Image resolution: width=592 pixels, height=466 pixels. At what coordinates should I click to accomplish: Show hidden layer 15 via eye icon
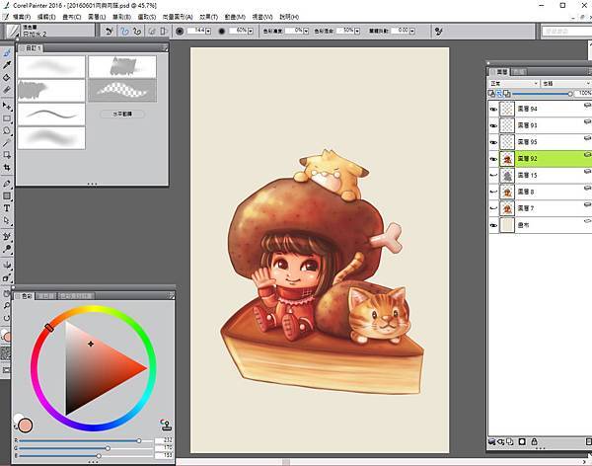point(493,176)
